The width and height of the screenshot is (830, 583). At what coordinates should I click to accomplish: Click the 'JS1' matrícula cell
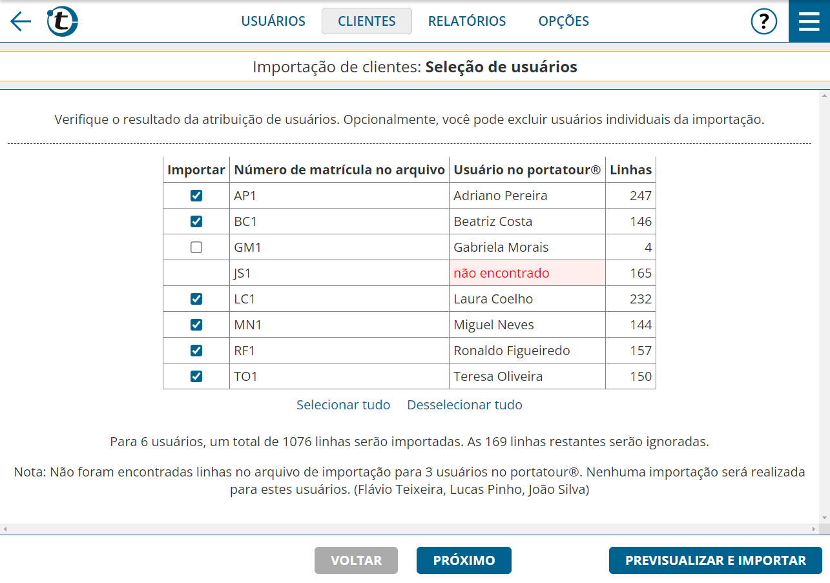click(339, 273)
